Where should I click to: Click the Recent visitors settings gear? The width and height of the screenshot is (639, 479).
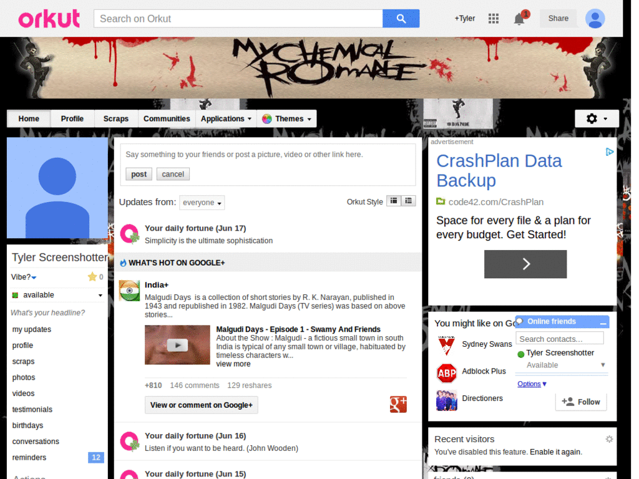(609, 439)
